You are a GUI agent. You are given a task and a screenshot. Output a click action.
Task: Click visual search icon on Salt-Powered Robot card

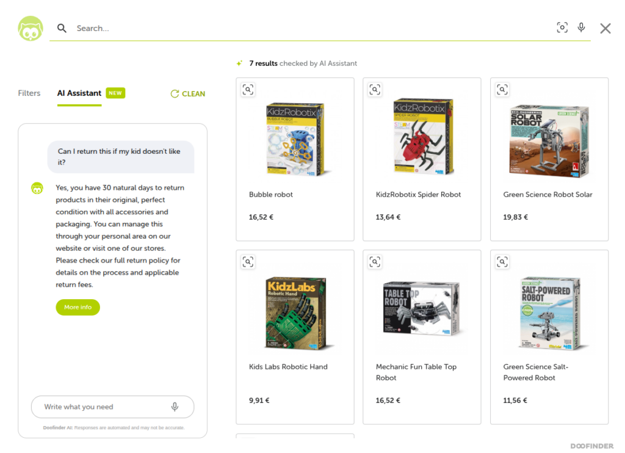coord(502,262)
